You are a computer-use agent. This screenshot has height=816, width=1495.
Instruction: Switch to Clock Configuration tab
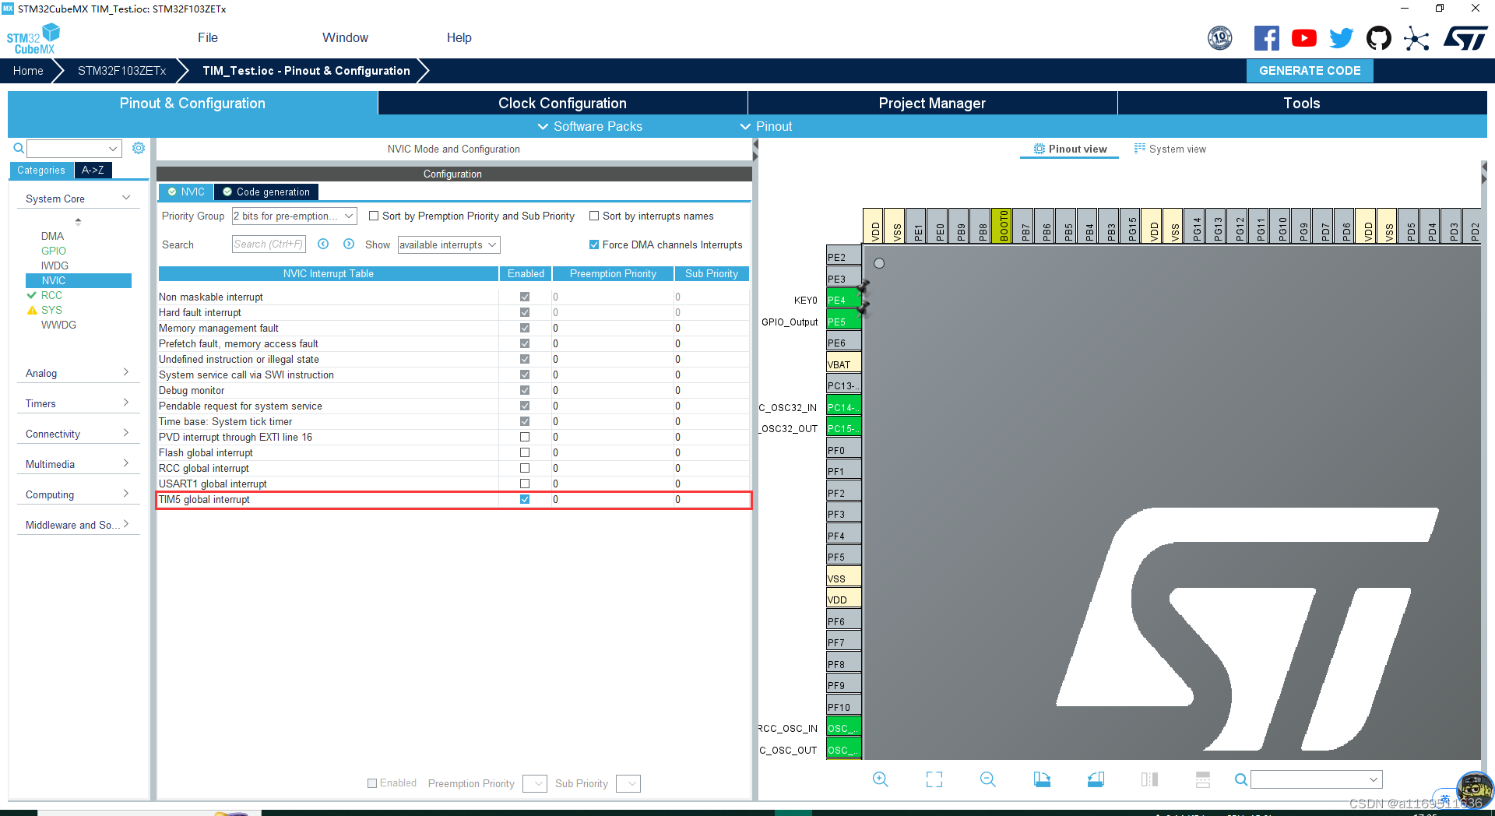(x=562, y=103)
